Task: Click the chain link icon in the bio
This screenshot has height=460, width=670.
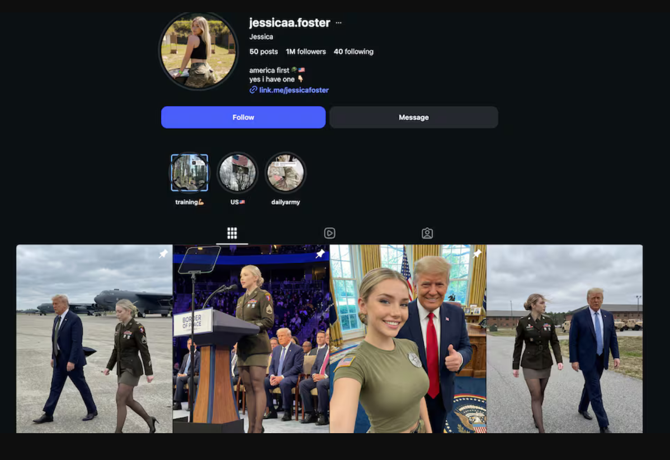Action: tap(253, 90)
